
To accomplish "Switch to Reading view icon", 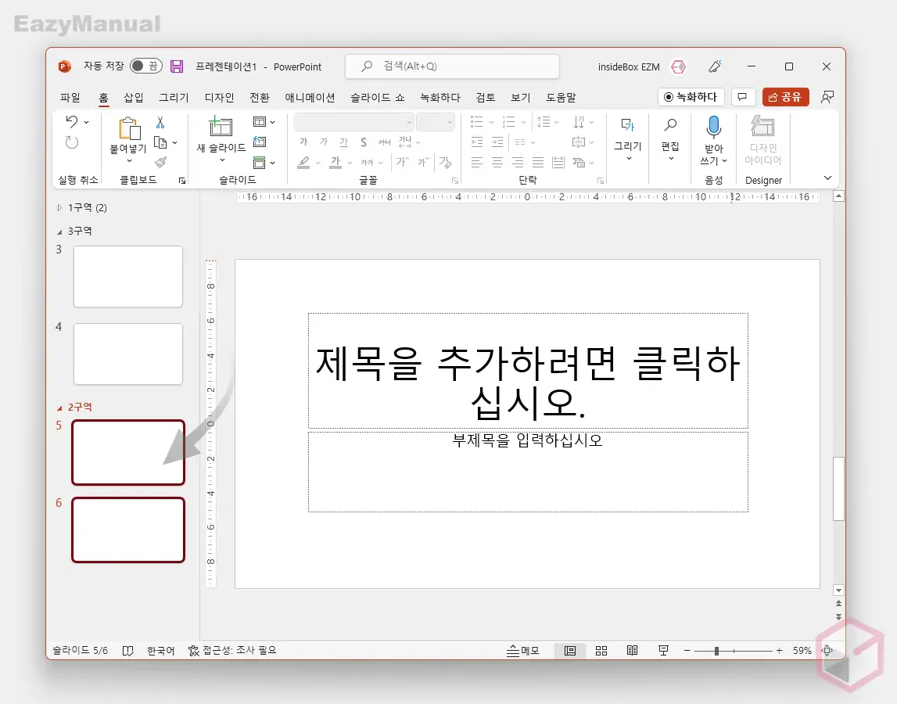I will tap(632, 651).
